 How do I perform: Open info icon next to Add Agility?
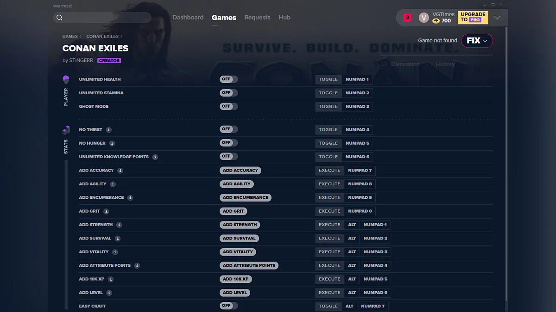(x=113, y=184)
